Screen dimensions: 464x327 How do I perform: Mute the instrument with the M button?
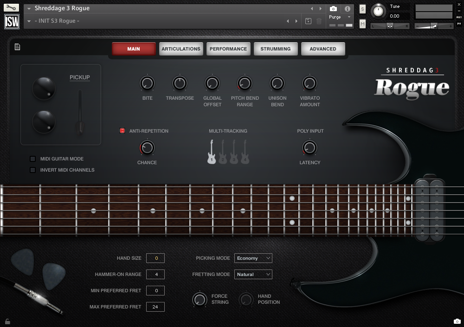point(362,23)
